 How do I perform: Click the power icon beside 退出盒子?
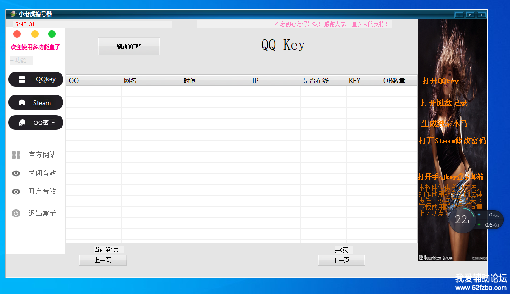click(x=16, y=213)
